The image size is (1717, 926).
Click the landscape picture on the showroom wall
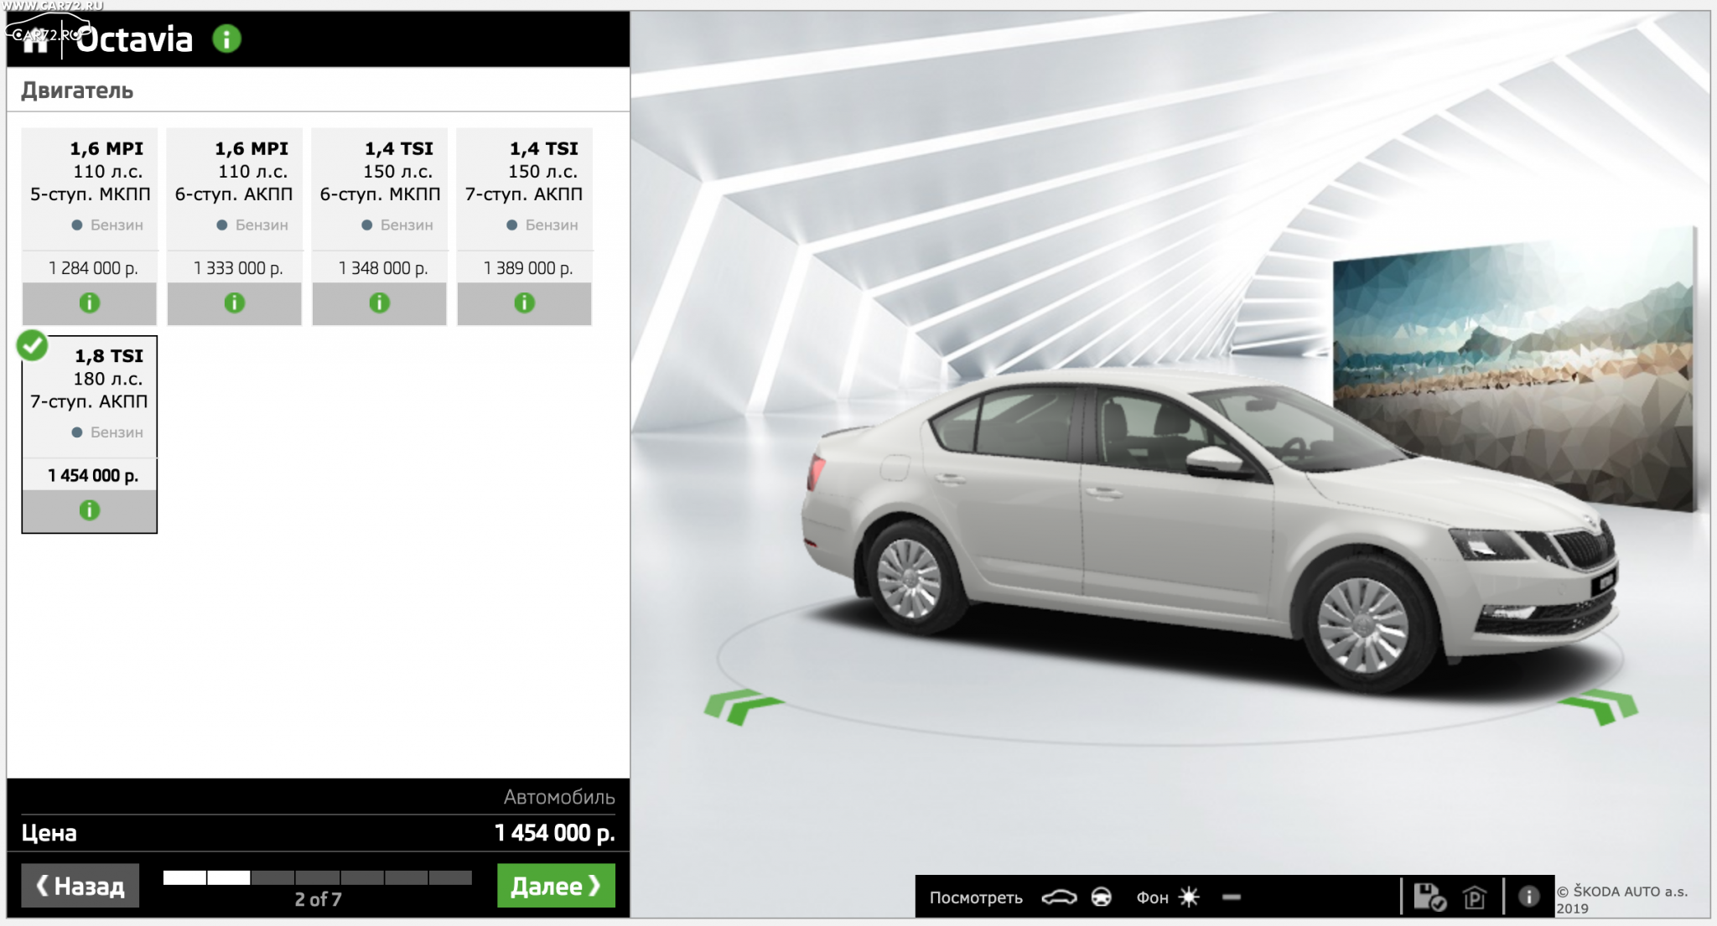1513,369
